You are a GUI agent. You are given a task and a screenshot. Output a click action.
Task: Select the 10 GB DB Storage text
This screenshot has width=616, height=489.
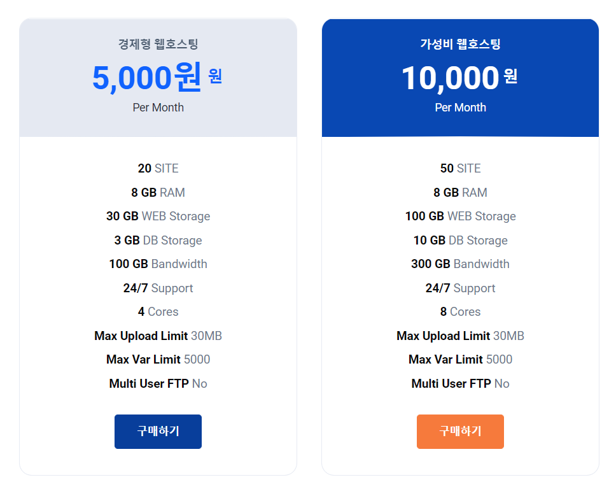point(460,241)
